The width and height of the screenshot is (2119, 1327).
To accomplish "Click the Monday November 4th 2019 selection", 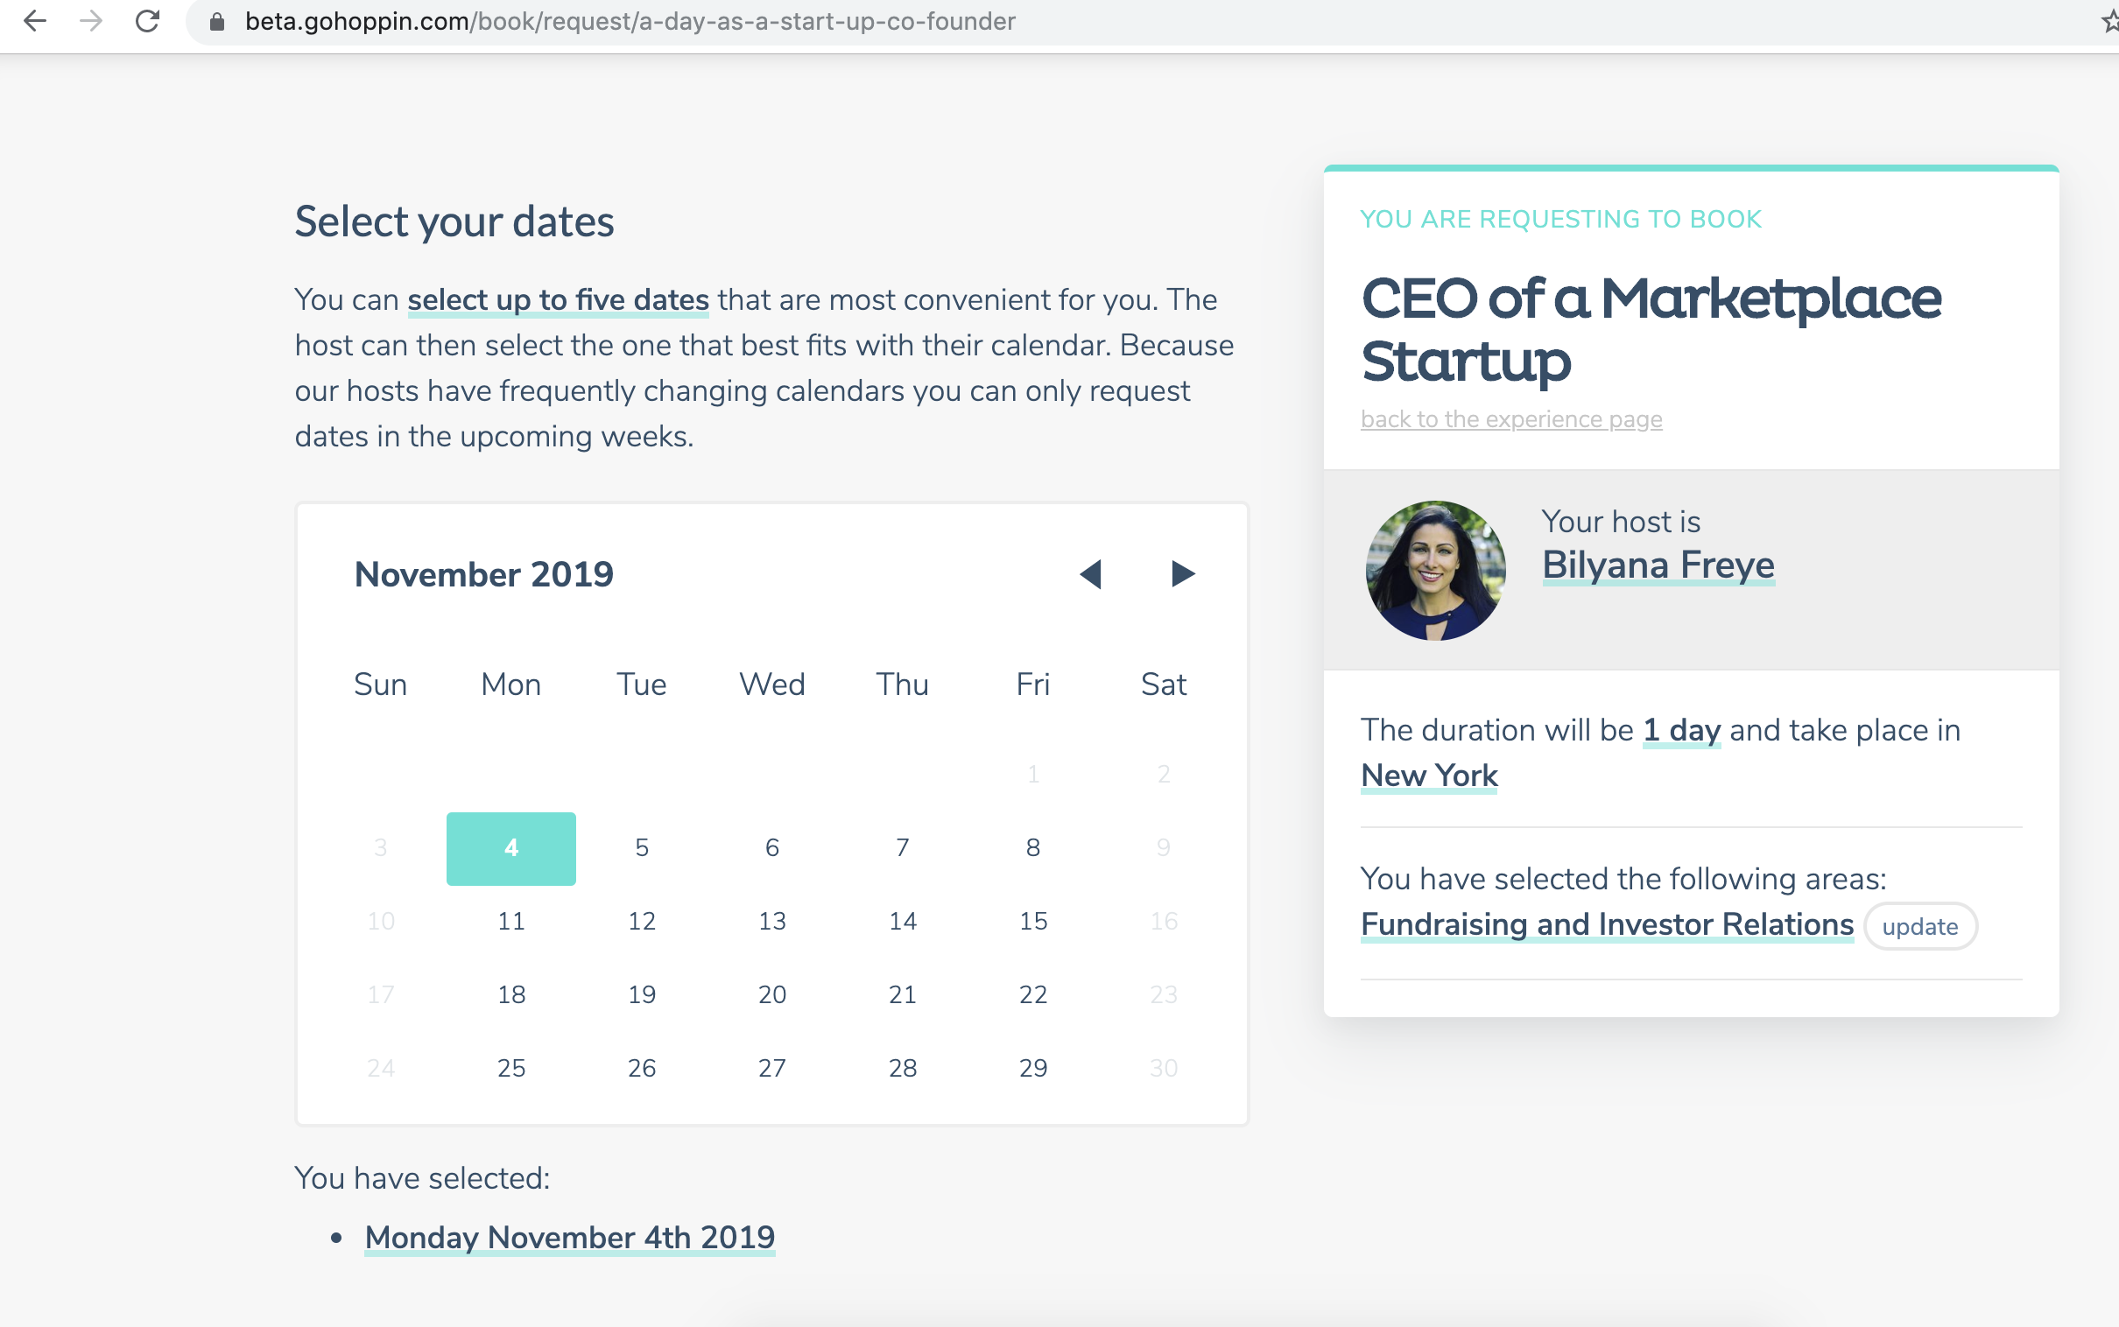I will point(570,1238).
